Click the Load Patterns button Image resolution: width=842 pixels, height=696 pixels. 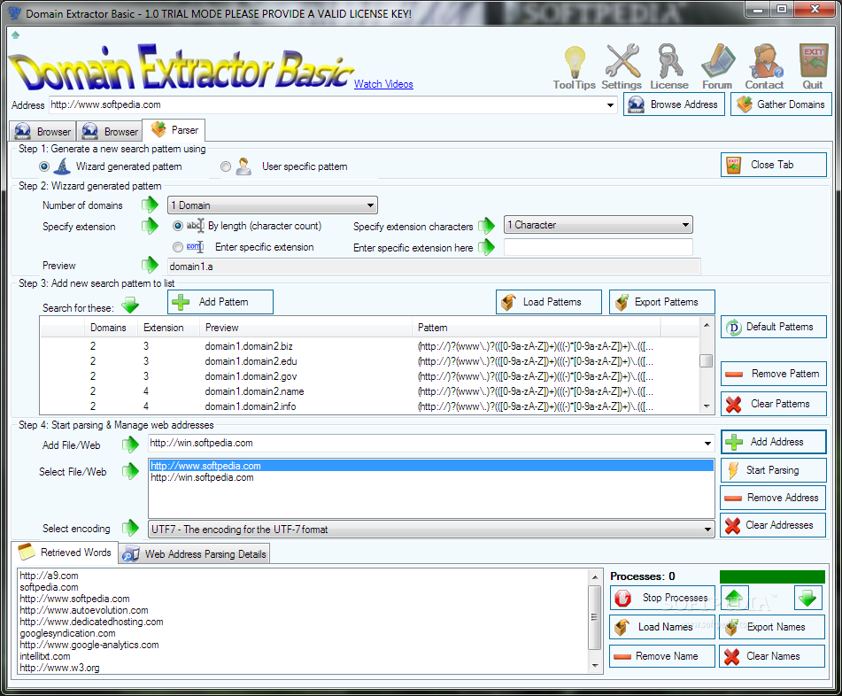549,302
